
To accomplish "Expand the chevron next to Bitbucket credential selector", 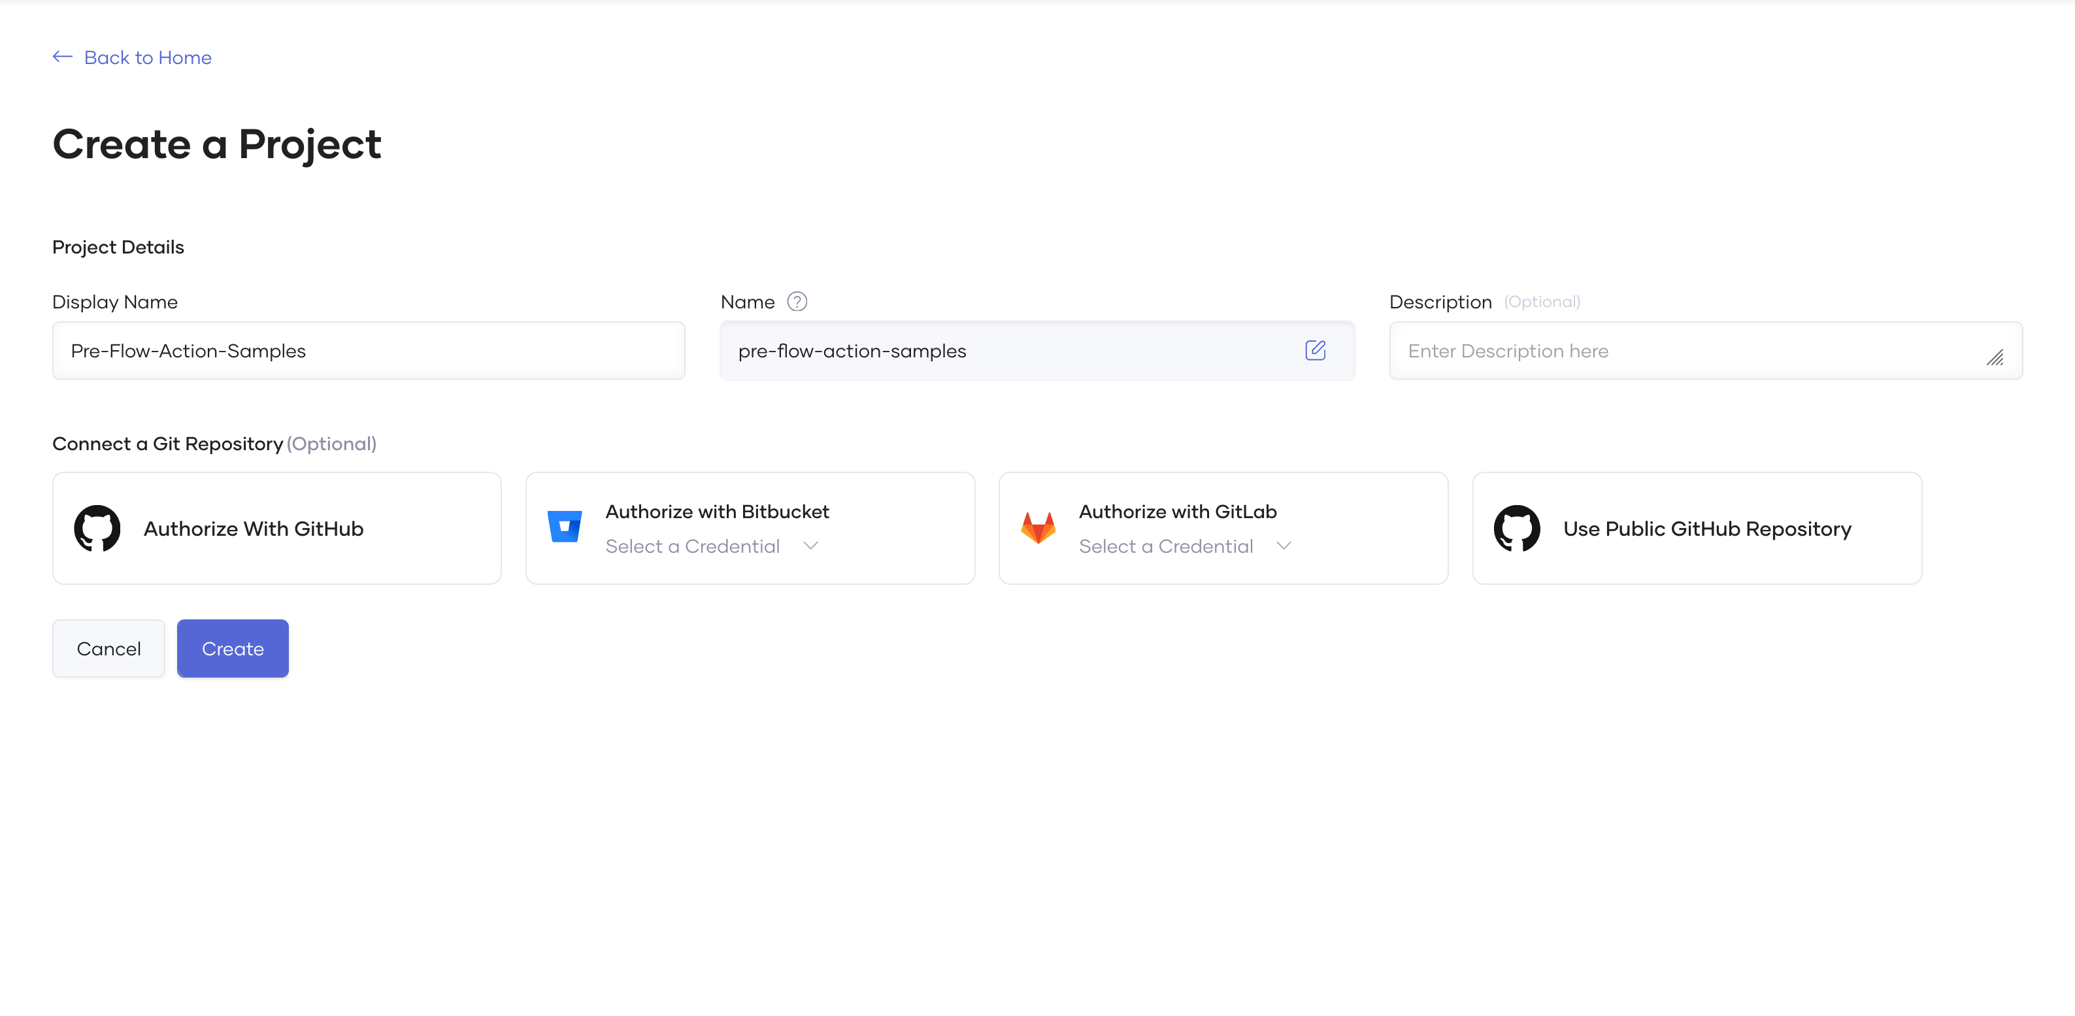I will coord(810,546).
